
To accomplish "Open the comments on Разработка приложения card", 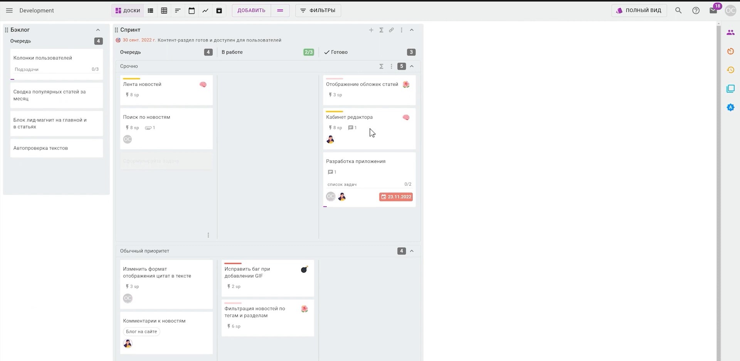I will click(x=332, y=172).
